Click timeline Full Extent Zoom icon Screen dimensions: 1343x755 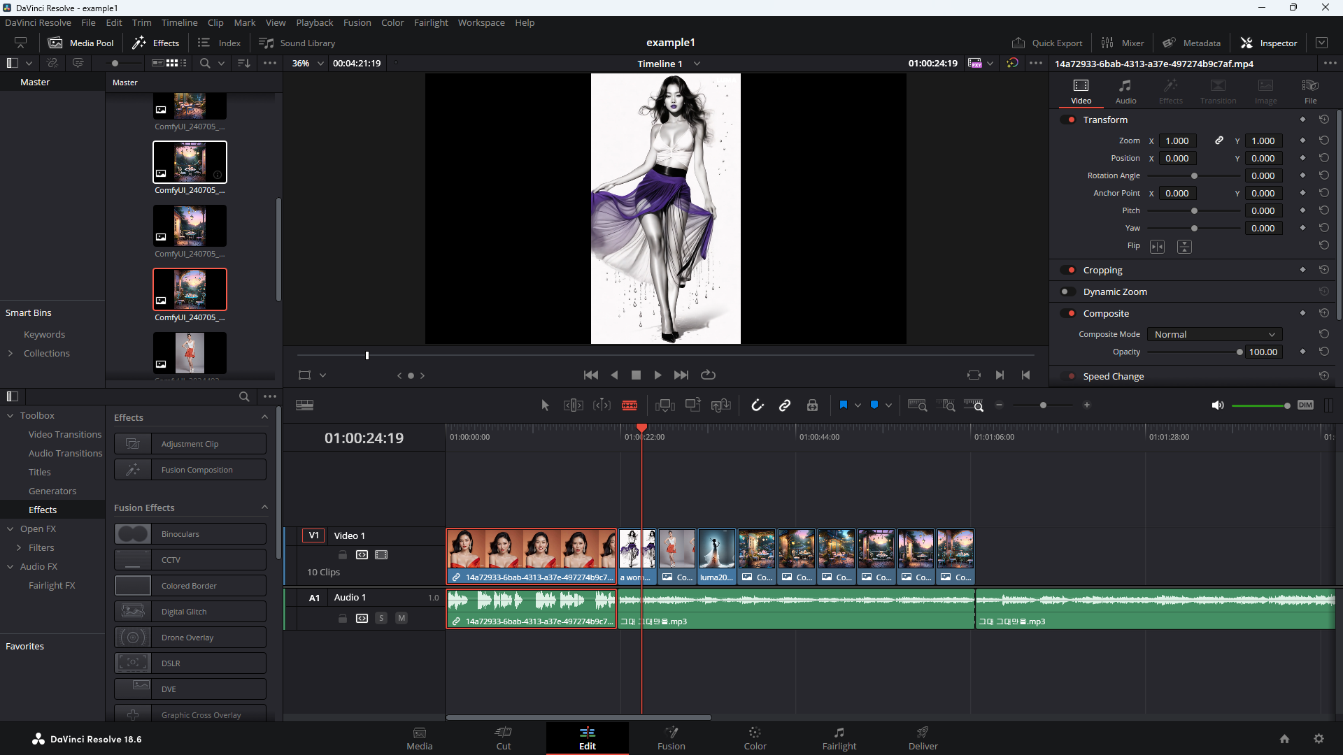click(917, 405)
